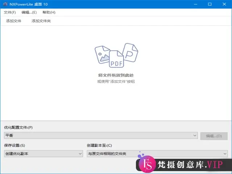Click the 添加文件夹 toolbar button
This screenshot has height=174, width=232.
pyautogui.click(x=41, y=21)
